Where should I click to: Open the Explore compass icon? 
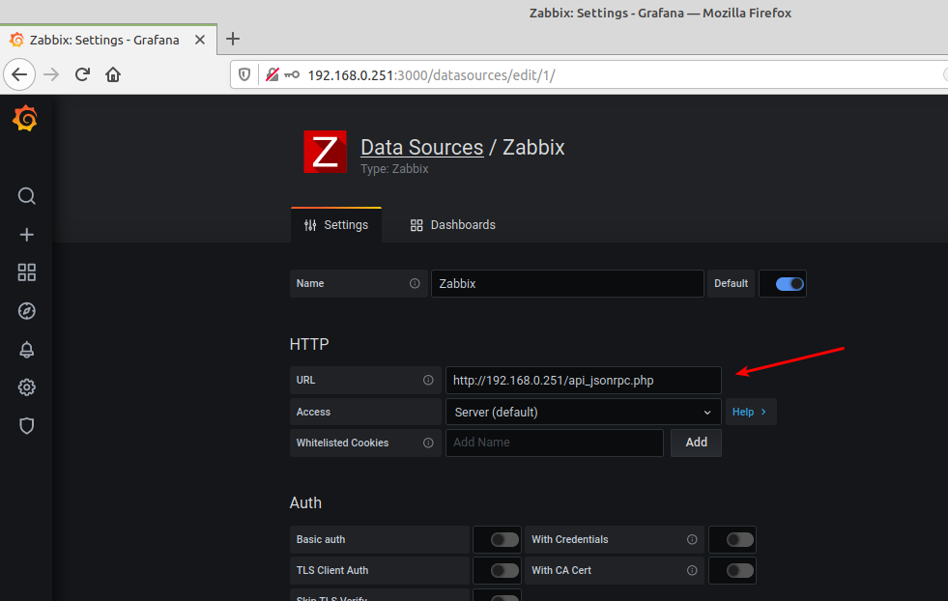pyautogui.click(x=27, y=311)
